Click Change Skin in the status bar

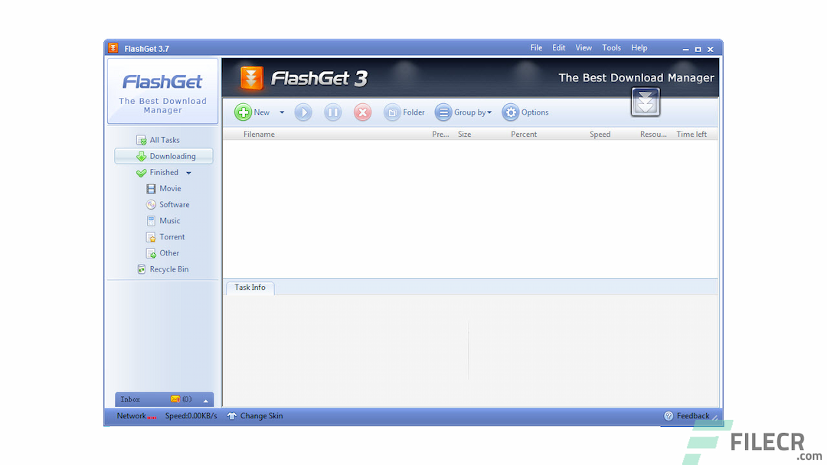click(x=260, y=415)
